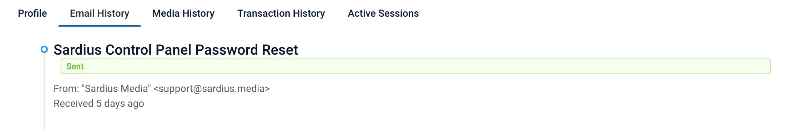Open the Transaction History tab
The height and width of the screenshot is (132, 793).
pos(281,13)
